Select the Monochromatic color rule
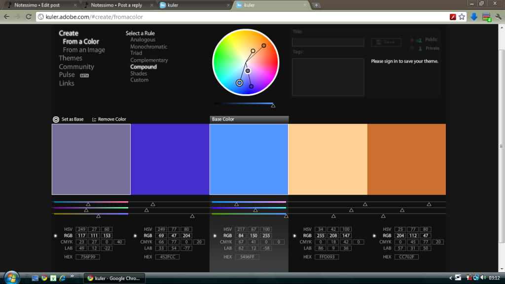Screen dimensions: 505x284 (x=148, y=47)
